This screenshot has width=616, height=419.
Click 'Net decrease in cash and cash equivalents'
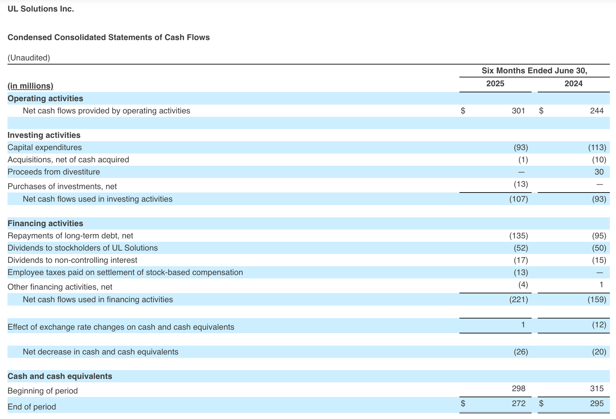100,352
